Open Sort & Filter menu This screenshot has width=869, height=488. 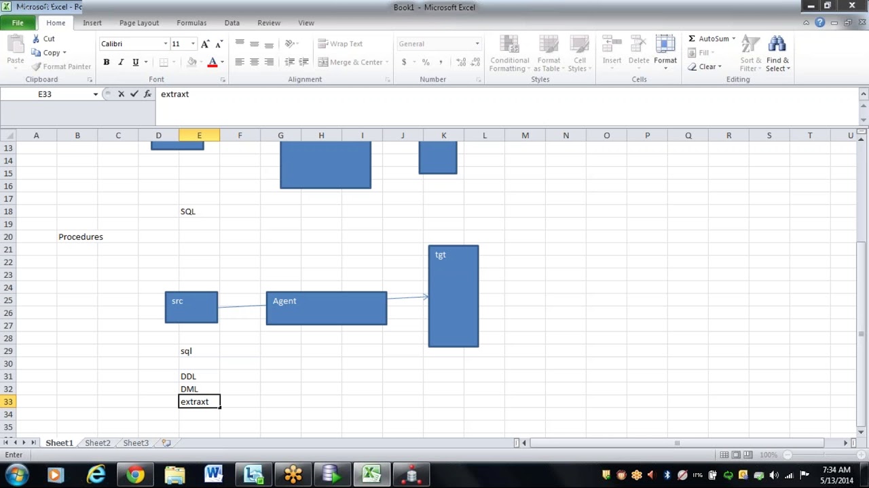pyautogui.click(x=750, y=54)
